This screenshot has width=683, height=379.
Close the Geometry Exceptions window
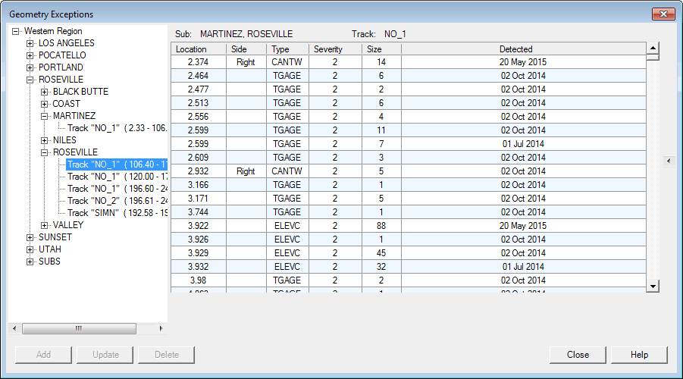tap(663, 14)
